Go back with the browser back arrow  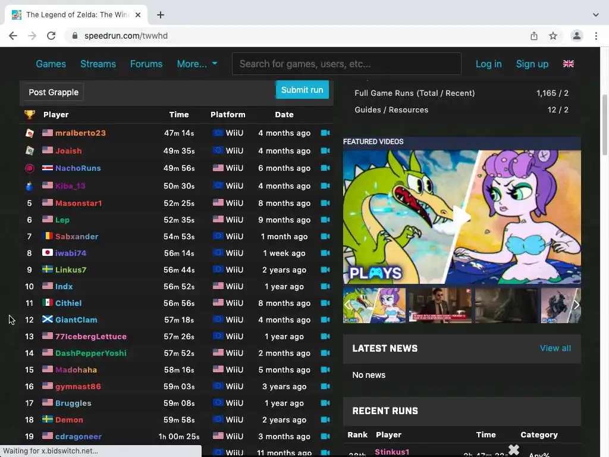click(13, 36)
